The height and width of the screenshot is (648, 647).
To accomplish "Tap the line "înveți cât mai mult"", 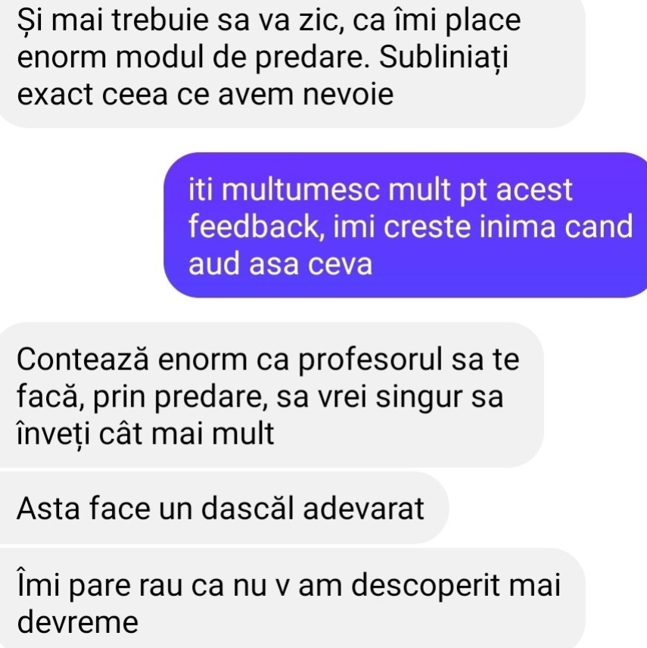I will click(x=145, y=434).
